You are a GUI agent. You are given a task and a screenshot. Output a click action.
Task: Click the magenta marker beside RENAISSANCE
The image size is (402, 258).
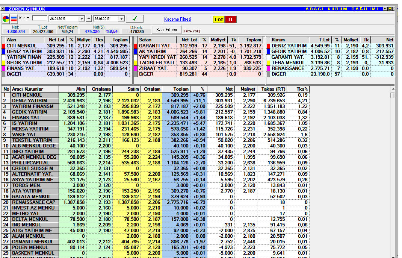point(268,68)
